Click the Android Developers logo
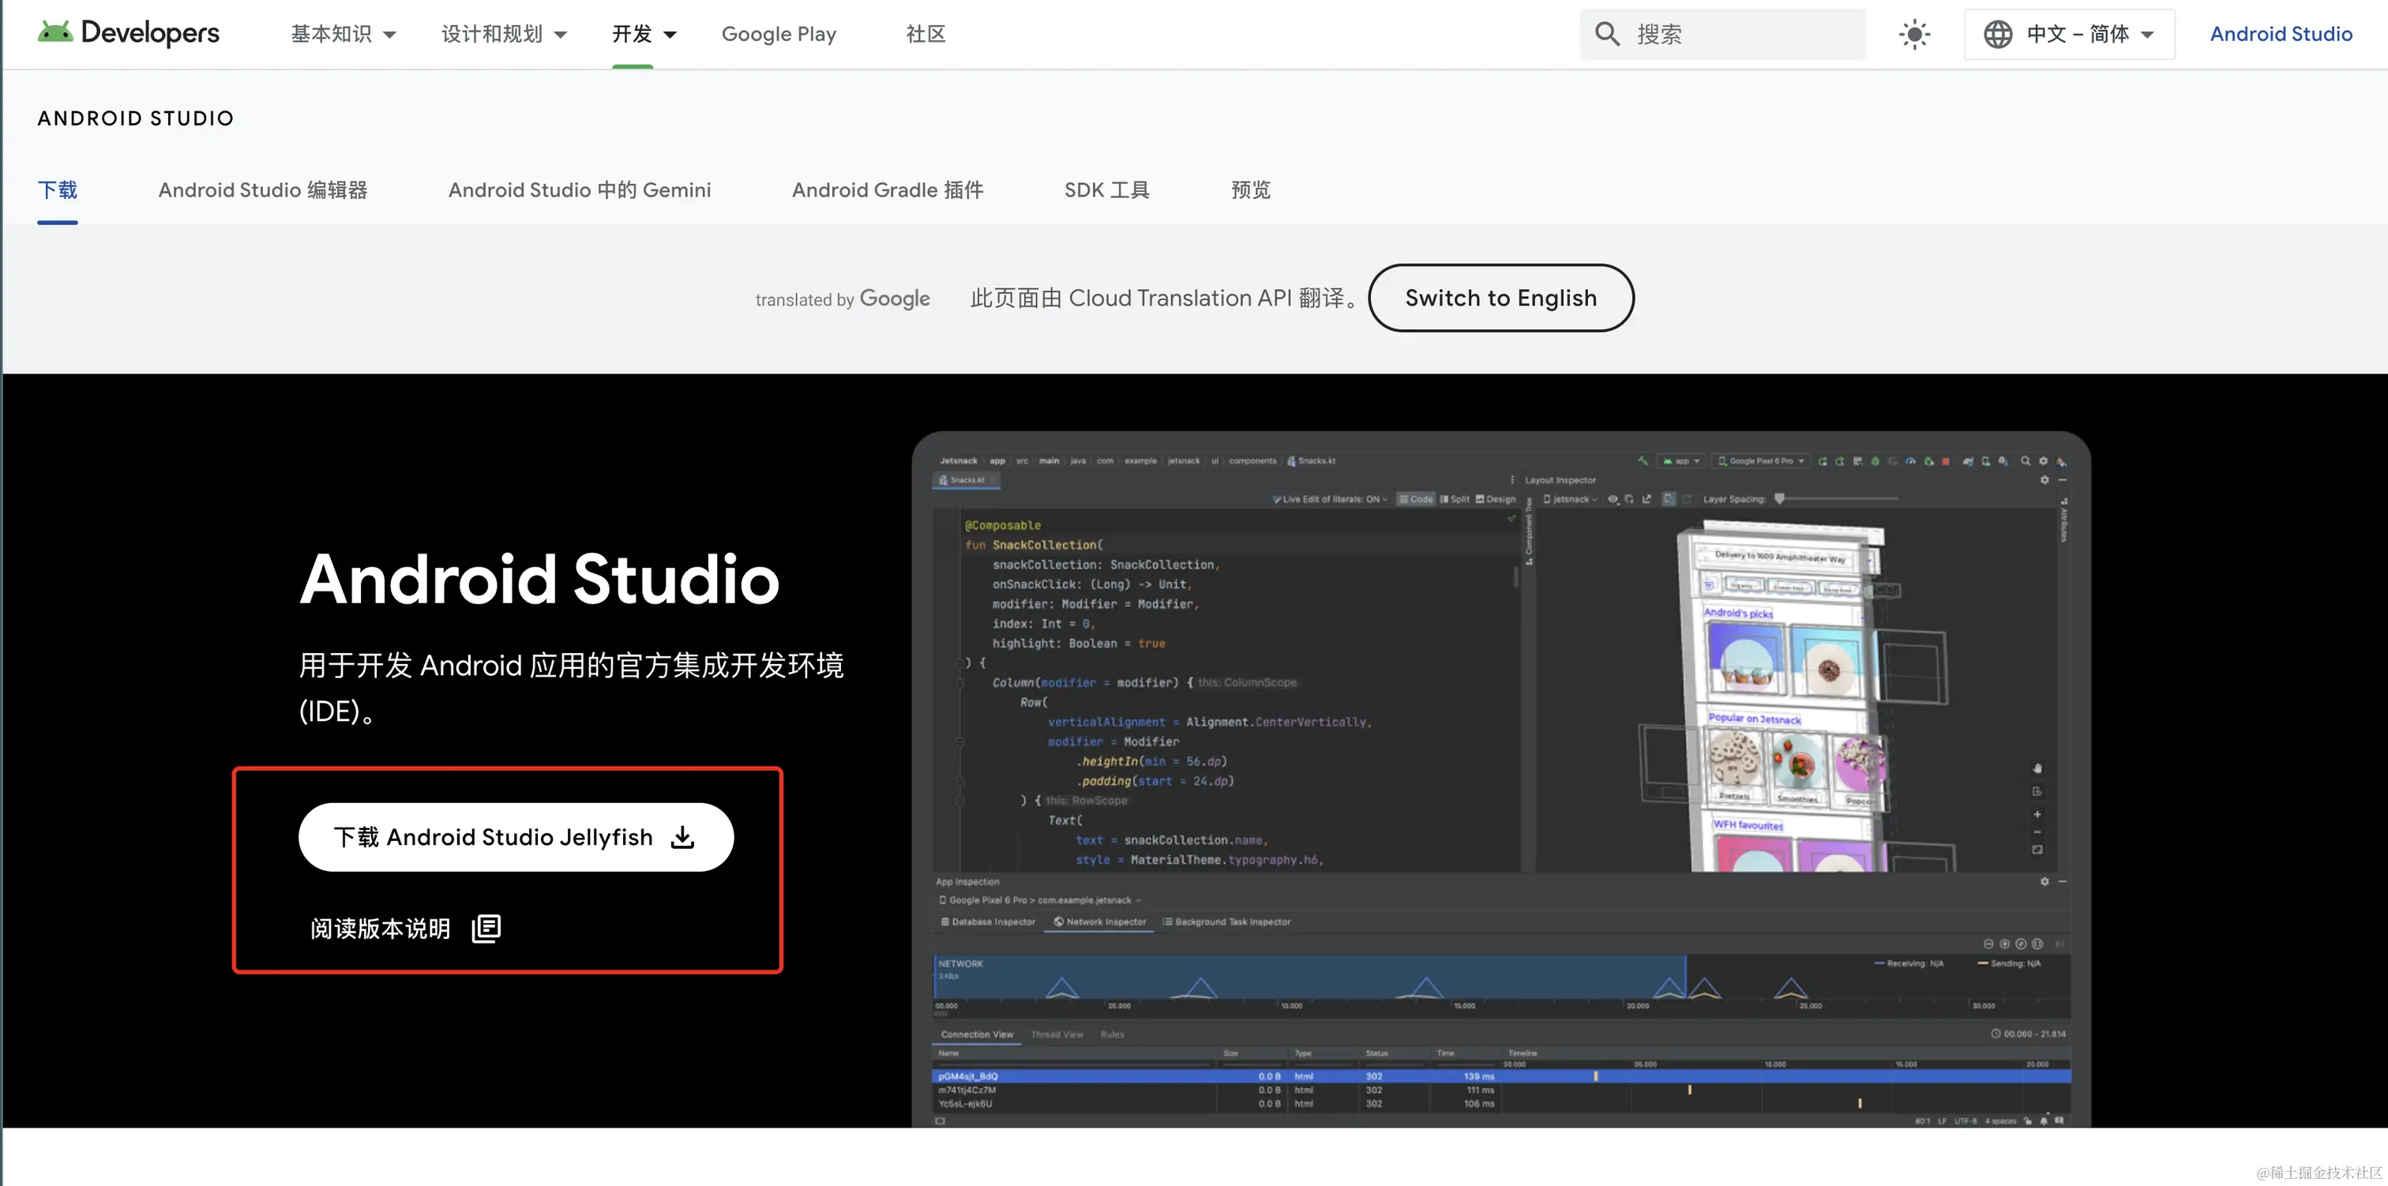 [128, 33]
